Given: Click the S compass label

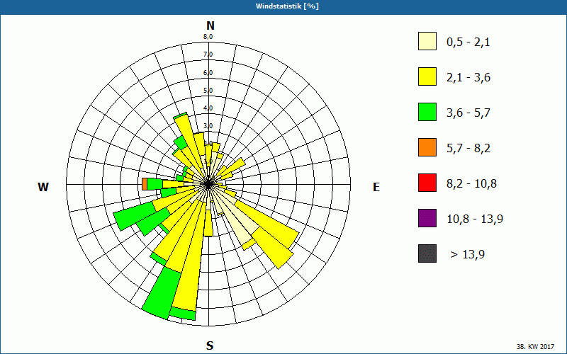Looking at the screenshot, I should click(x=210, y=346).
